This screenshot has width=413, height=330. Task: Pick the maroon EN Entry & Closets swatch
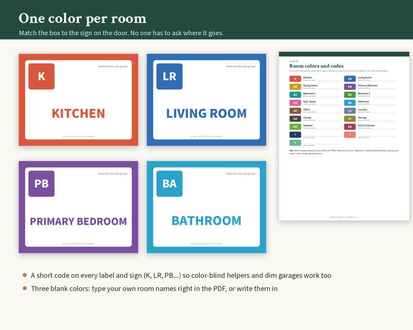click(x=350, y=127)
